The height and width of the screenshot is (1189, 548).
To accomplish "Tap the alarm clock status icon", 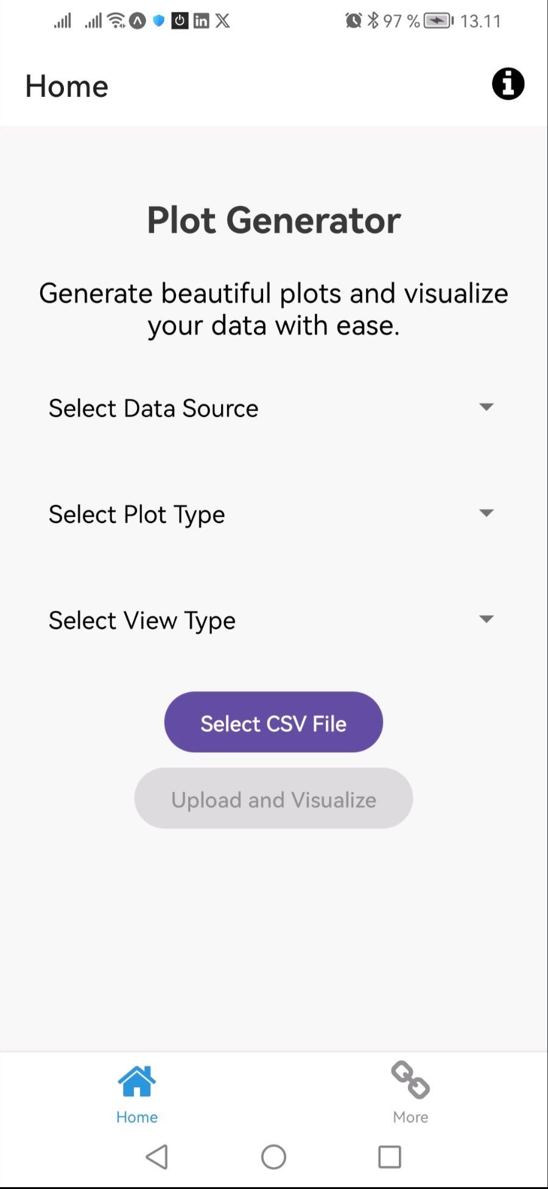I will click(x=354, y=21).
